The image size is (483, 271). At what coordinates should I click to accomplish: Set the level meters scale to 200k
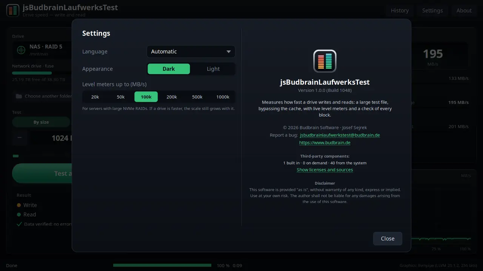pyautogui.click(x=172, y=97)
